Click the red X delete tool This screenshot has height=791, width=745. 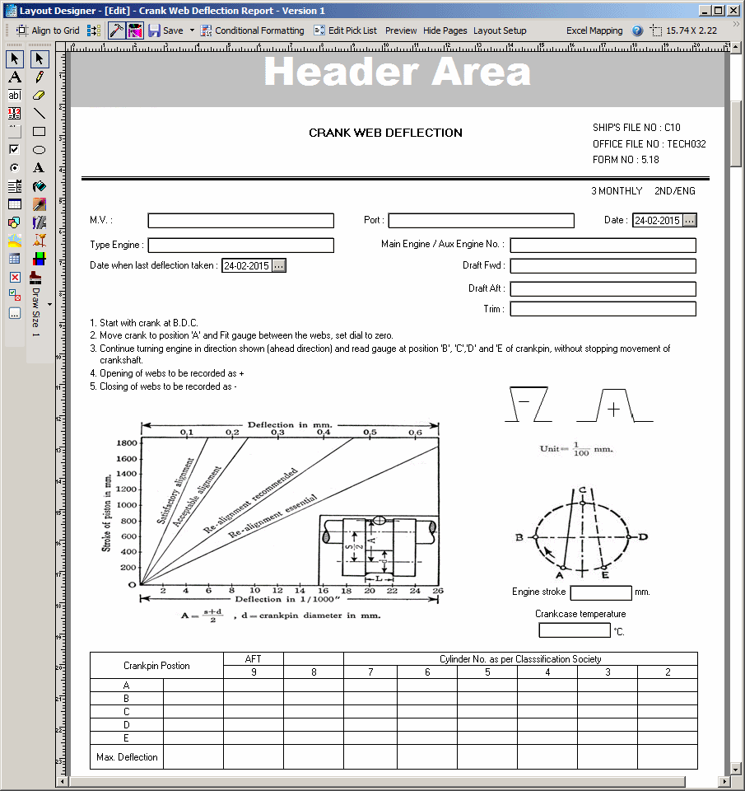(x=15, y=277)
